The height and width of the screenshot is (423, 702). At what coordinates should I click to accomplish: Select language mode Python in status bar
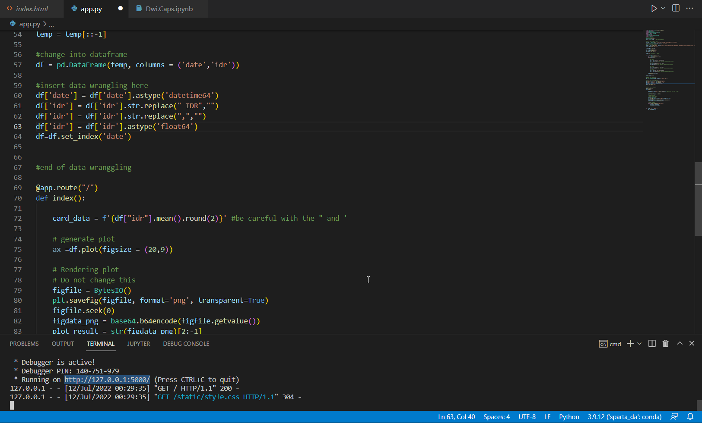tap(569, 417)
